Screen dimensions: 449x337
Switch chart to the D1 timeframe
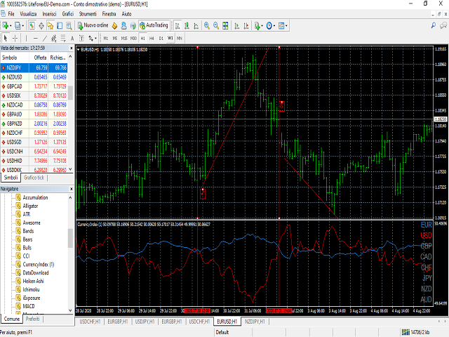coord(160,37)
